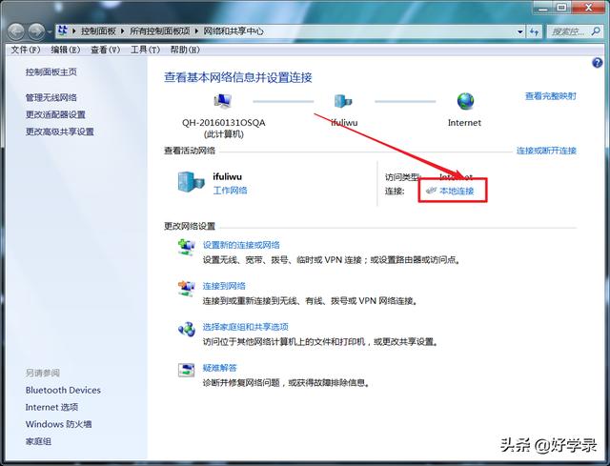The image size is (610, 466).
Task: Open the address bar history dropdown arrow
Action: (520, 31)
